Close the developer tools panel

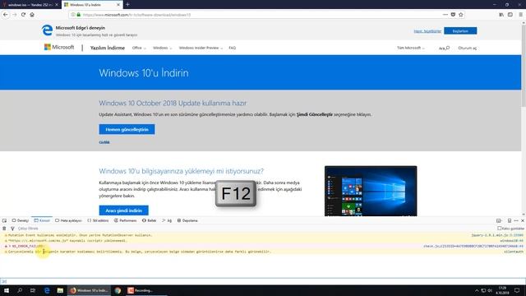coord(523,220)
